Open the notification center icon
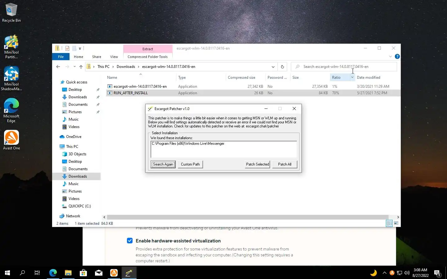This screenshot has height=279, width=447. pyautogui.click(x=437, y=273)
